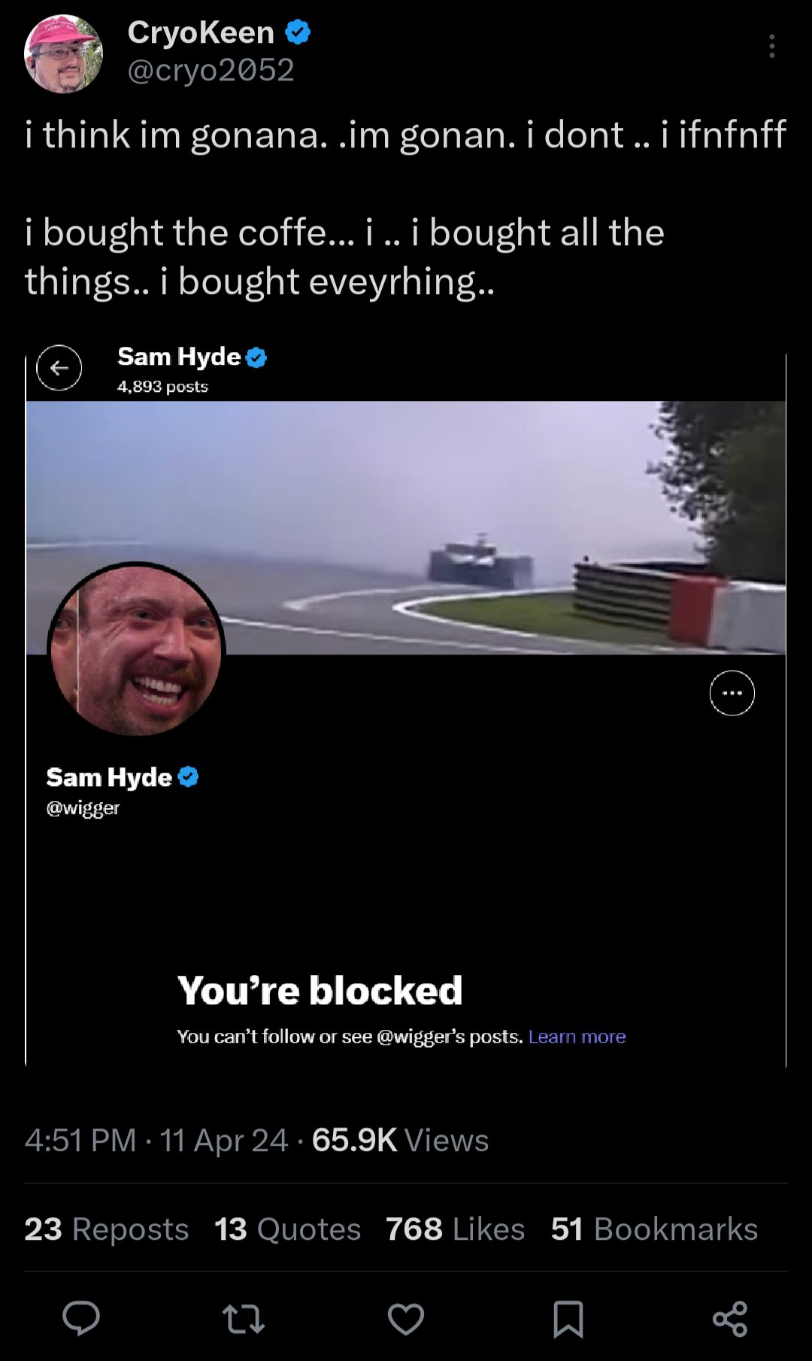Viewport: 812px width, 1361px height.
Task: Like the post with heart icon
Action: pyautogui.click(x=406, y=1319)
